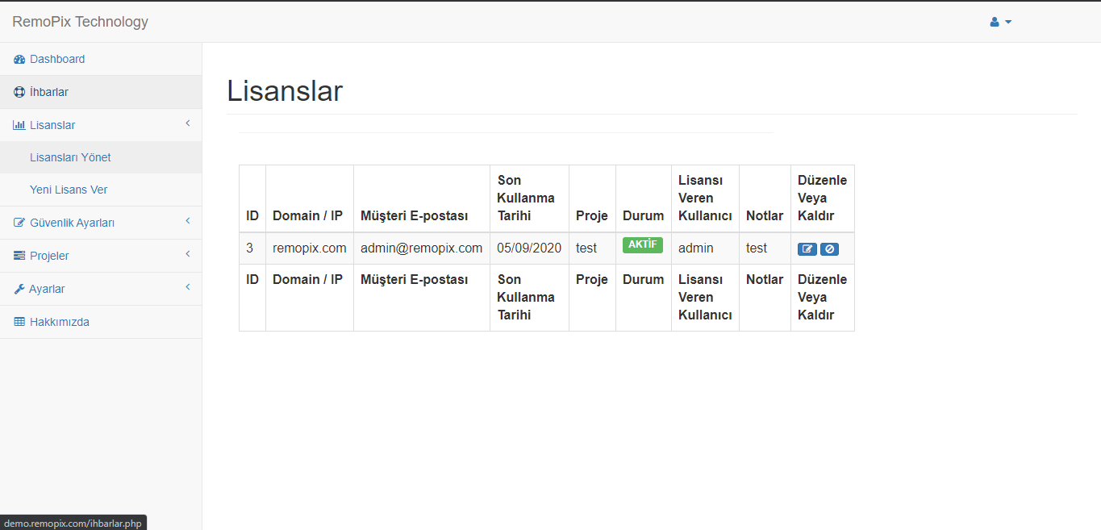Screen dimensions: 1101x530
Task: Click the Lisanslar bar chart icon
Action: [19, 126]
